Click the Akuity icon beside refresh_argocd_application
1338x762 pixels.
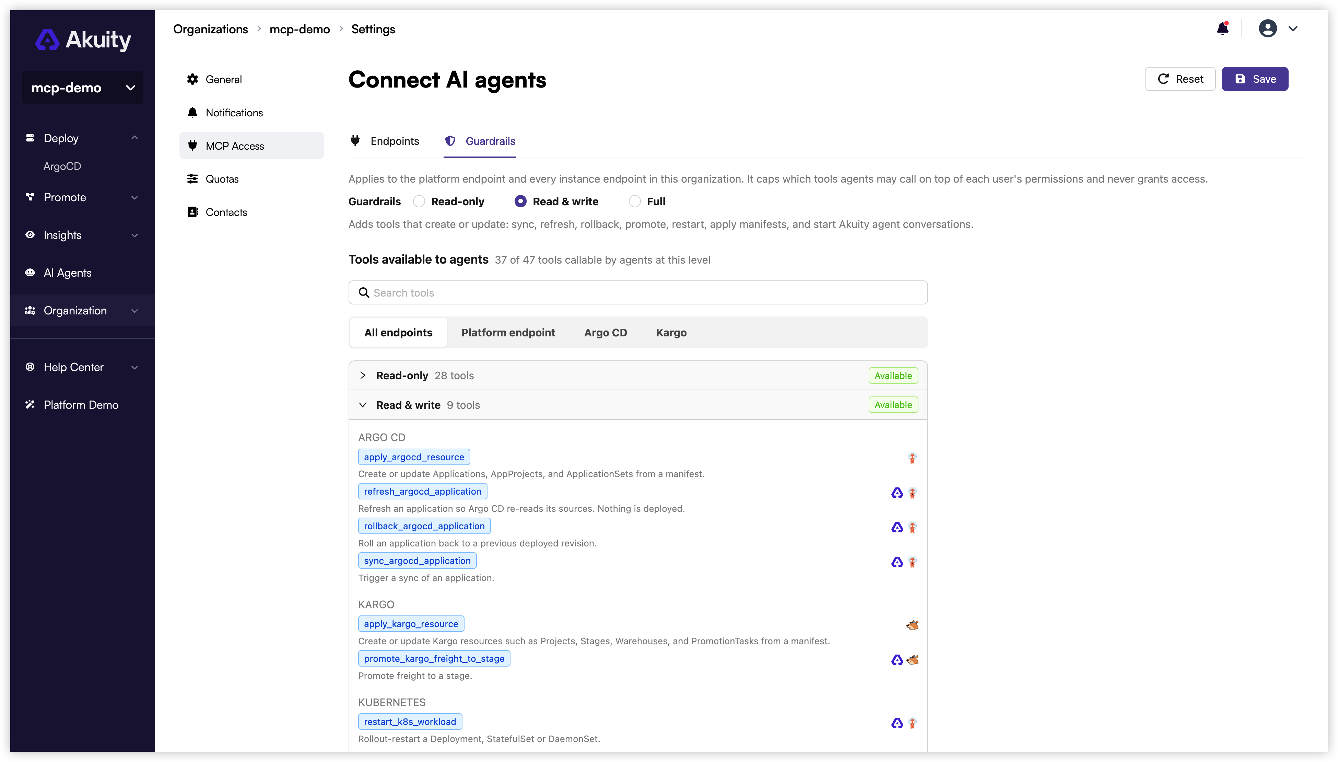[x=897, y=493]
